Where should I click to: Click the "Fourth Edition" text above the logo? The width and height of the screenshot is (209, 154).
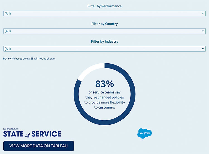click(x=11, y=129)
